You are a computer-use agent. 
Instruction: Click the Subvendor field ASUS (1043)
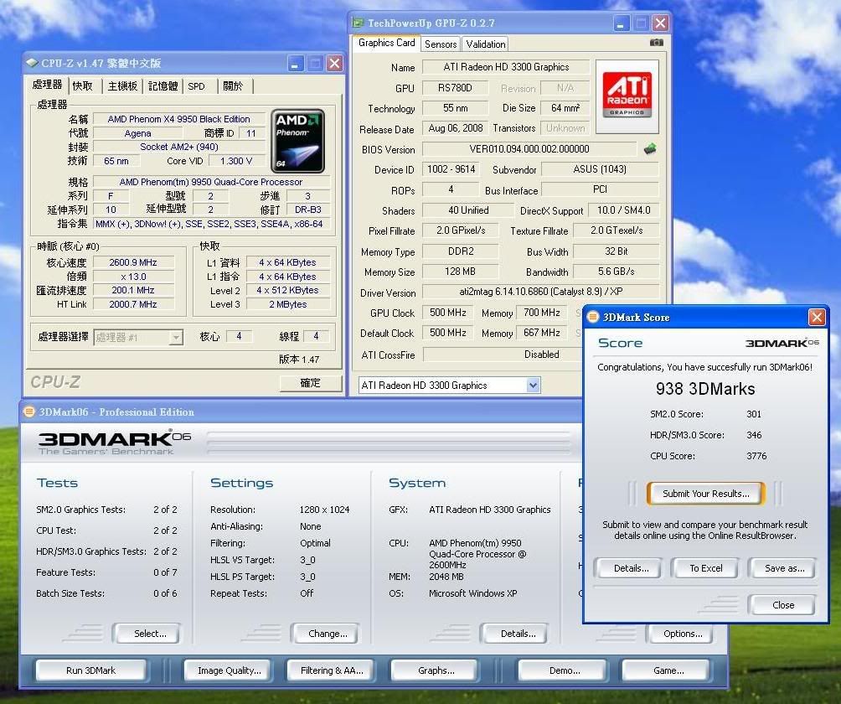pos(600,169)
